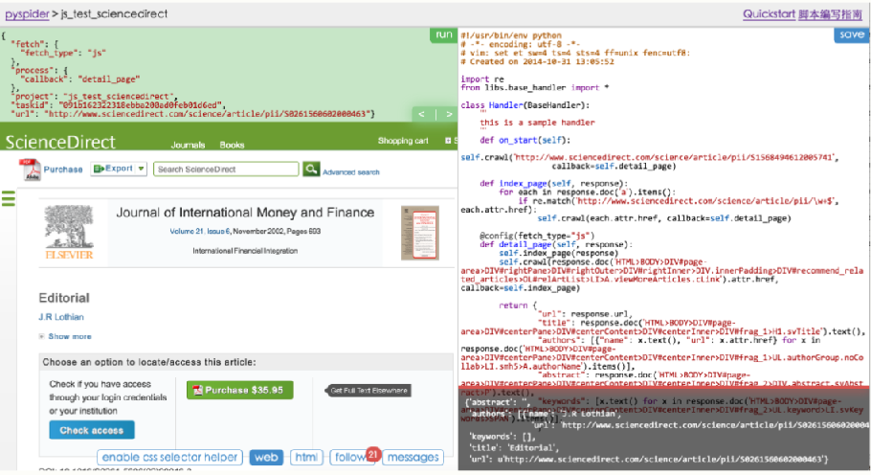Open the 脚本编写指南 link
The width and height of the screenshot is (871, 475).
coord(830,14)
